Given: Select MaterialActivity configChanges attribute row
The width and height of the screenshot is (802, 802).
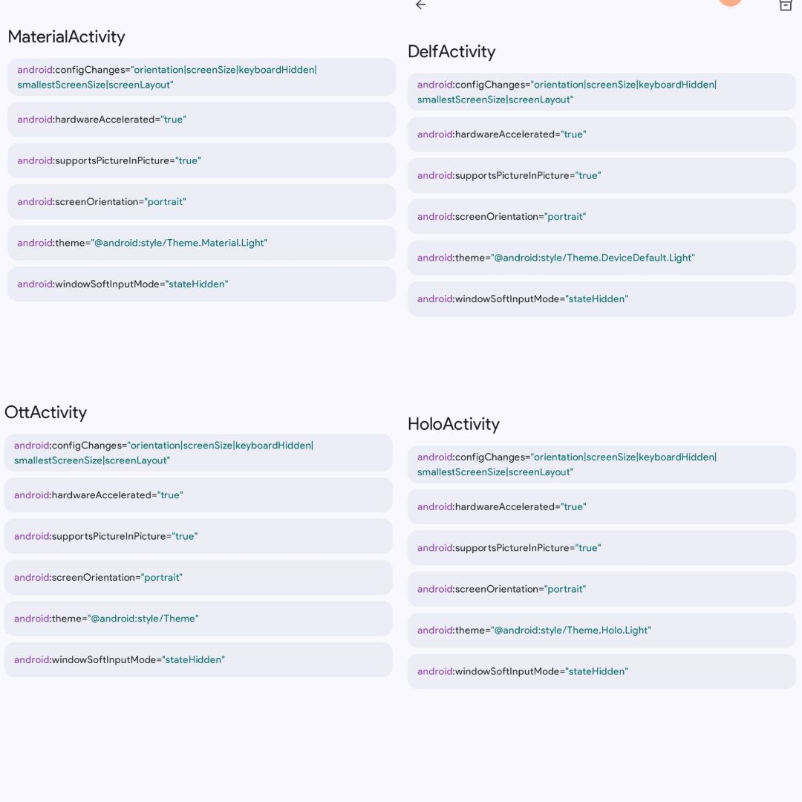Looking at the screenshot, I should (201, 77).
